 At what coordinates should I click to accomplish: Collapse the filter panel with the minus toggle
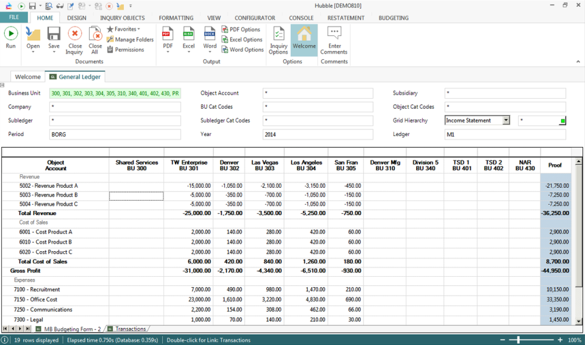pos(2,85)
